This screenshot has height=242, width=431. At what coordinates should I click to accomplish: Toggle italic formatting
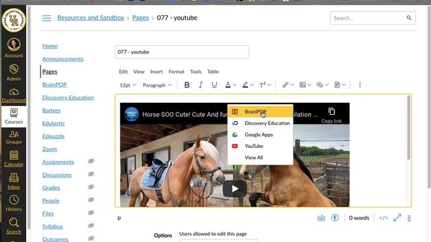point(201,85)
